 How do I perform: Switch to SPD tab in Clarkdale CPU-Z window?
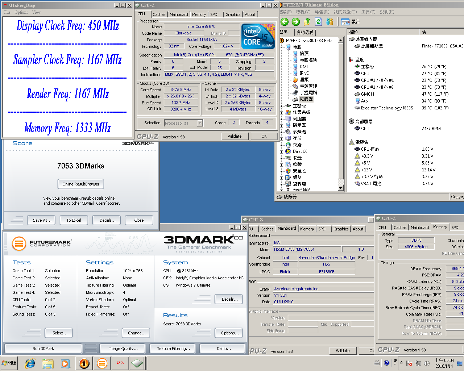point(214,14)
